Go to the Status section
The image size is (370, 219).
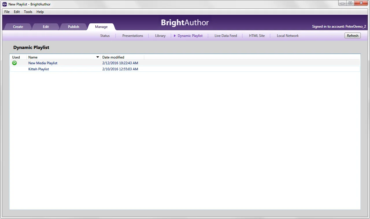tap(105, 36)
